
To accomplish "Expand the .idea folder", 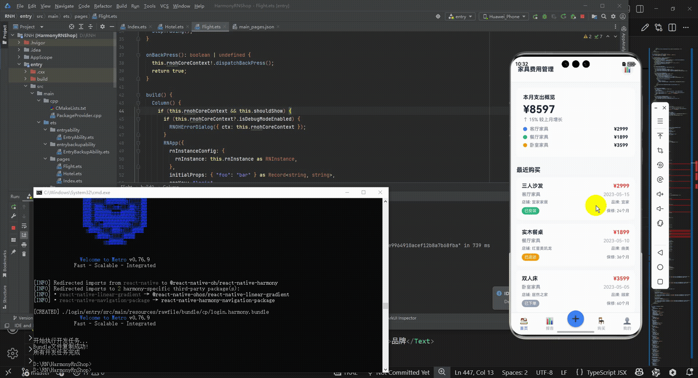I will (19, 50).
